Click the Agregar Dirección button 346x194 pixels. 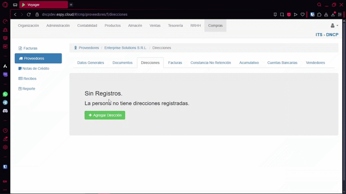(x=105, y=115)
